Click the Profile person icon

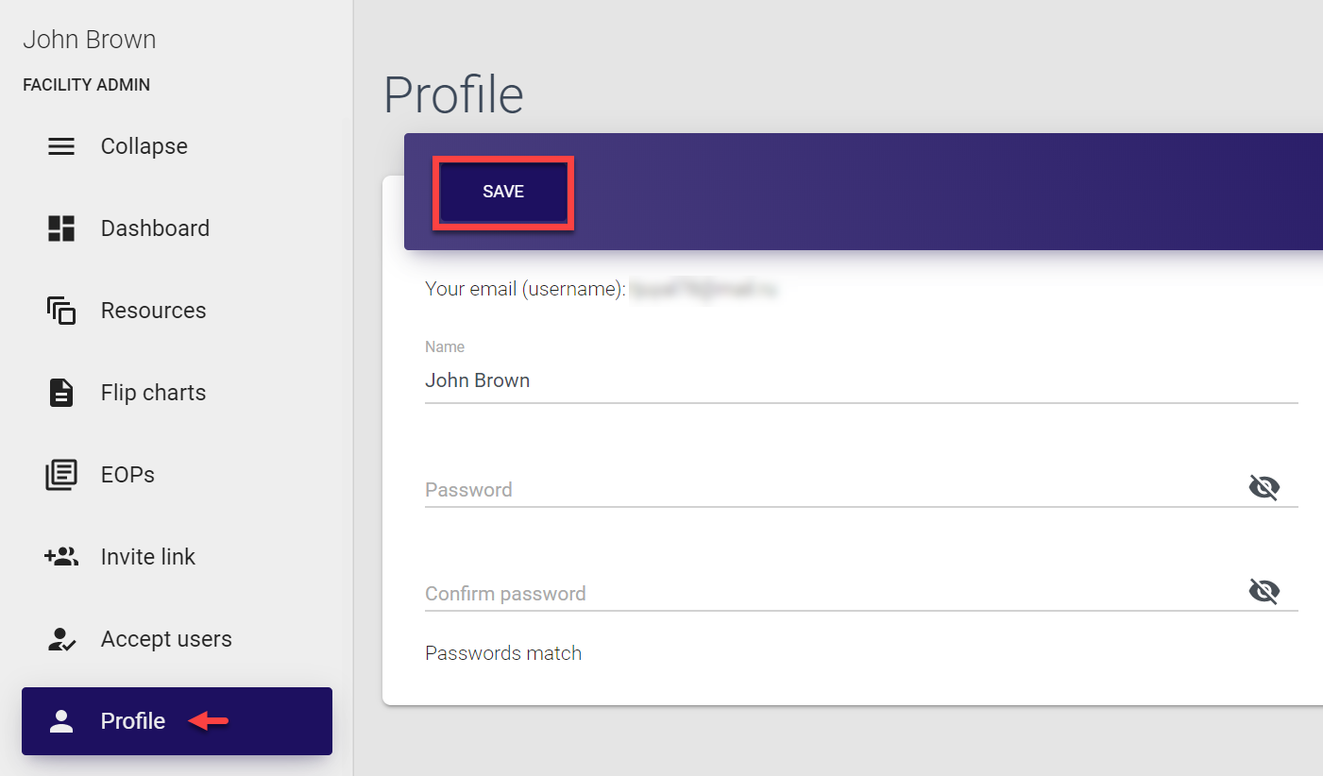(x=61, y=721)
